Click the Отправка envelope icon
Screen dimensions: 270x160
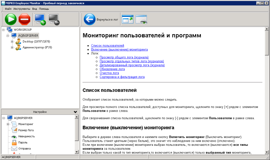pyautogui.click(x=14, y=149)
